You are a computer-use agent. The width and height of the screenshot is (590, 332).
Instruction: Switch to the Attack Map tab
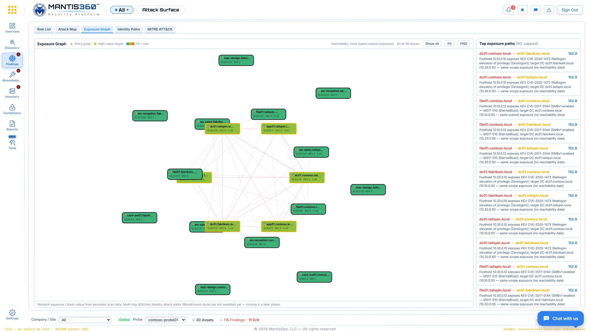click(x=67, y=29)
